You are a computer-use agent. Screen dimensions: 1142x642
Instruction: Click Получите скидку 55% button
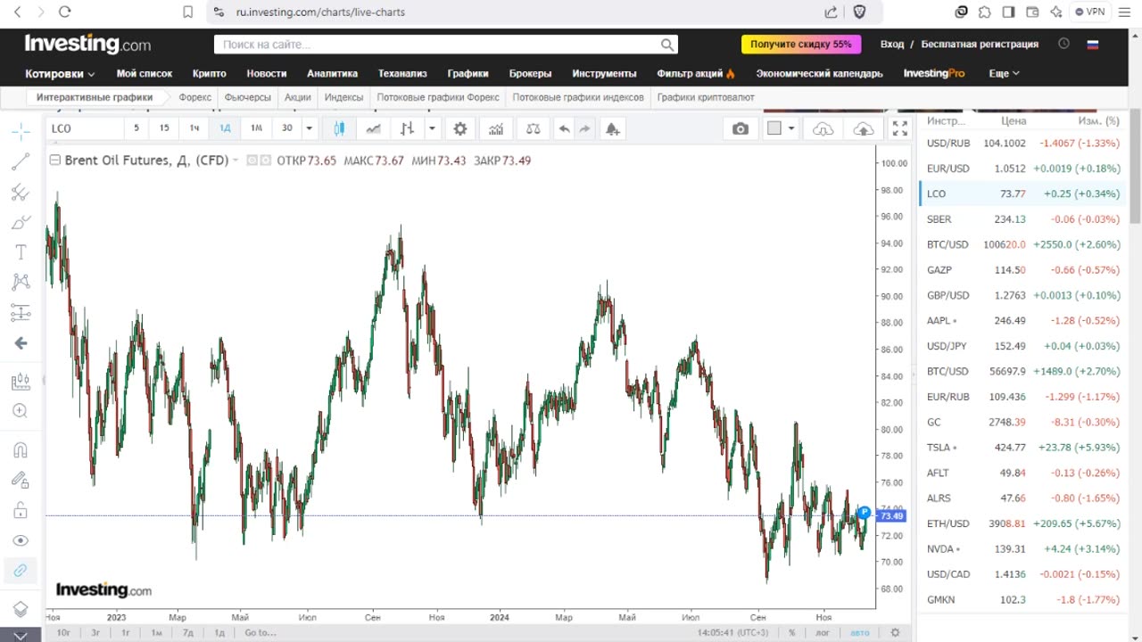(801, 44)
